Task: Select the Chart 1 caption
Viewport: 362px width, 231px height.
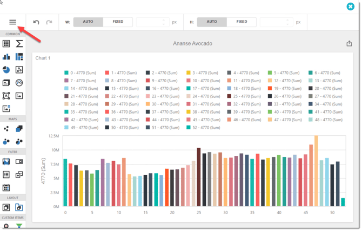Action: click(x=43, y=58)
